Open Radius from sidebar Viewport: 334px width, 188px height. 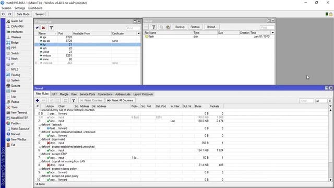coord(15,102)
